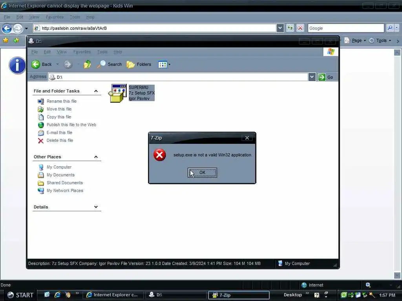The height and width of the screenshot is (301, 402).
Task: Click the START button
Action: (x=20, y=295)
